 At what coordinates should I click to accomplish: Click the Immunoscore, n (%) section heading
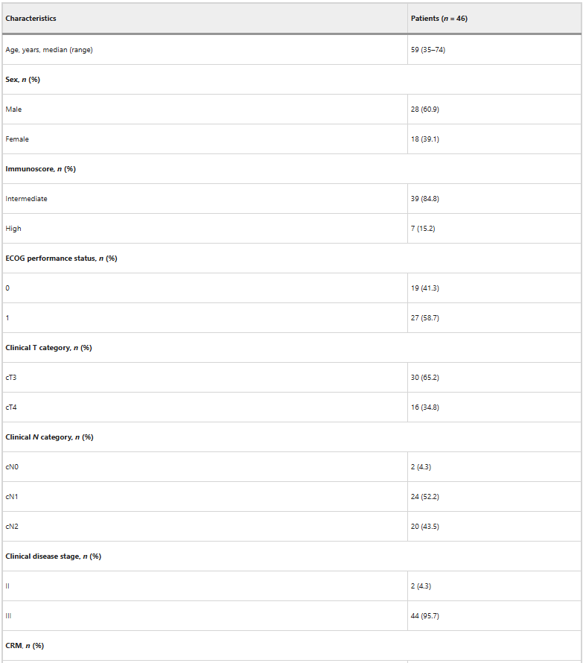pos(41,169)
